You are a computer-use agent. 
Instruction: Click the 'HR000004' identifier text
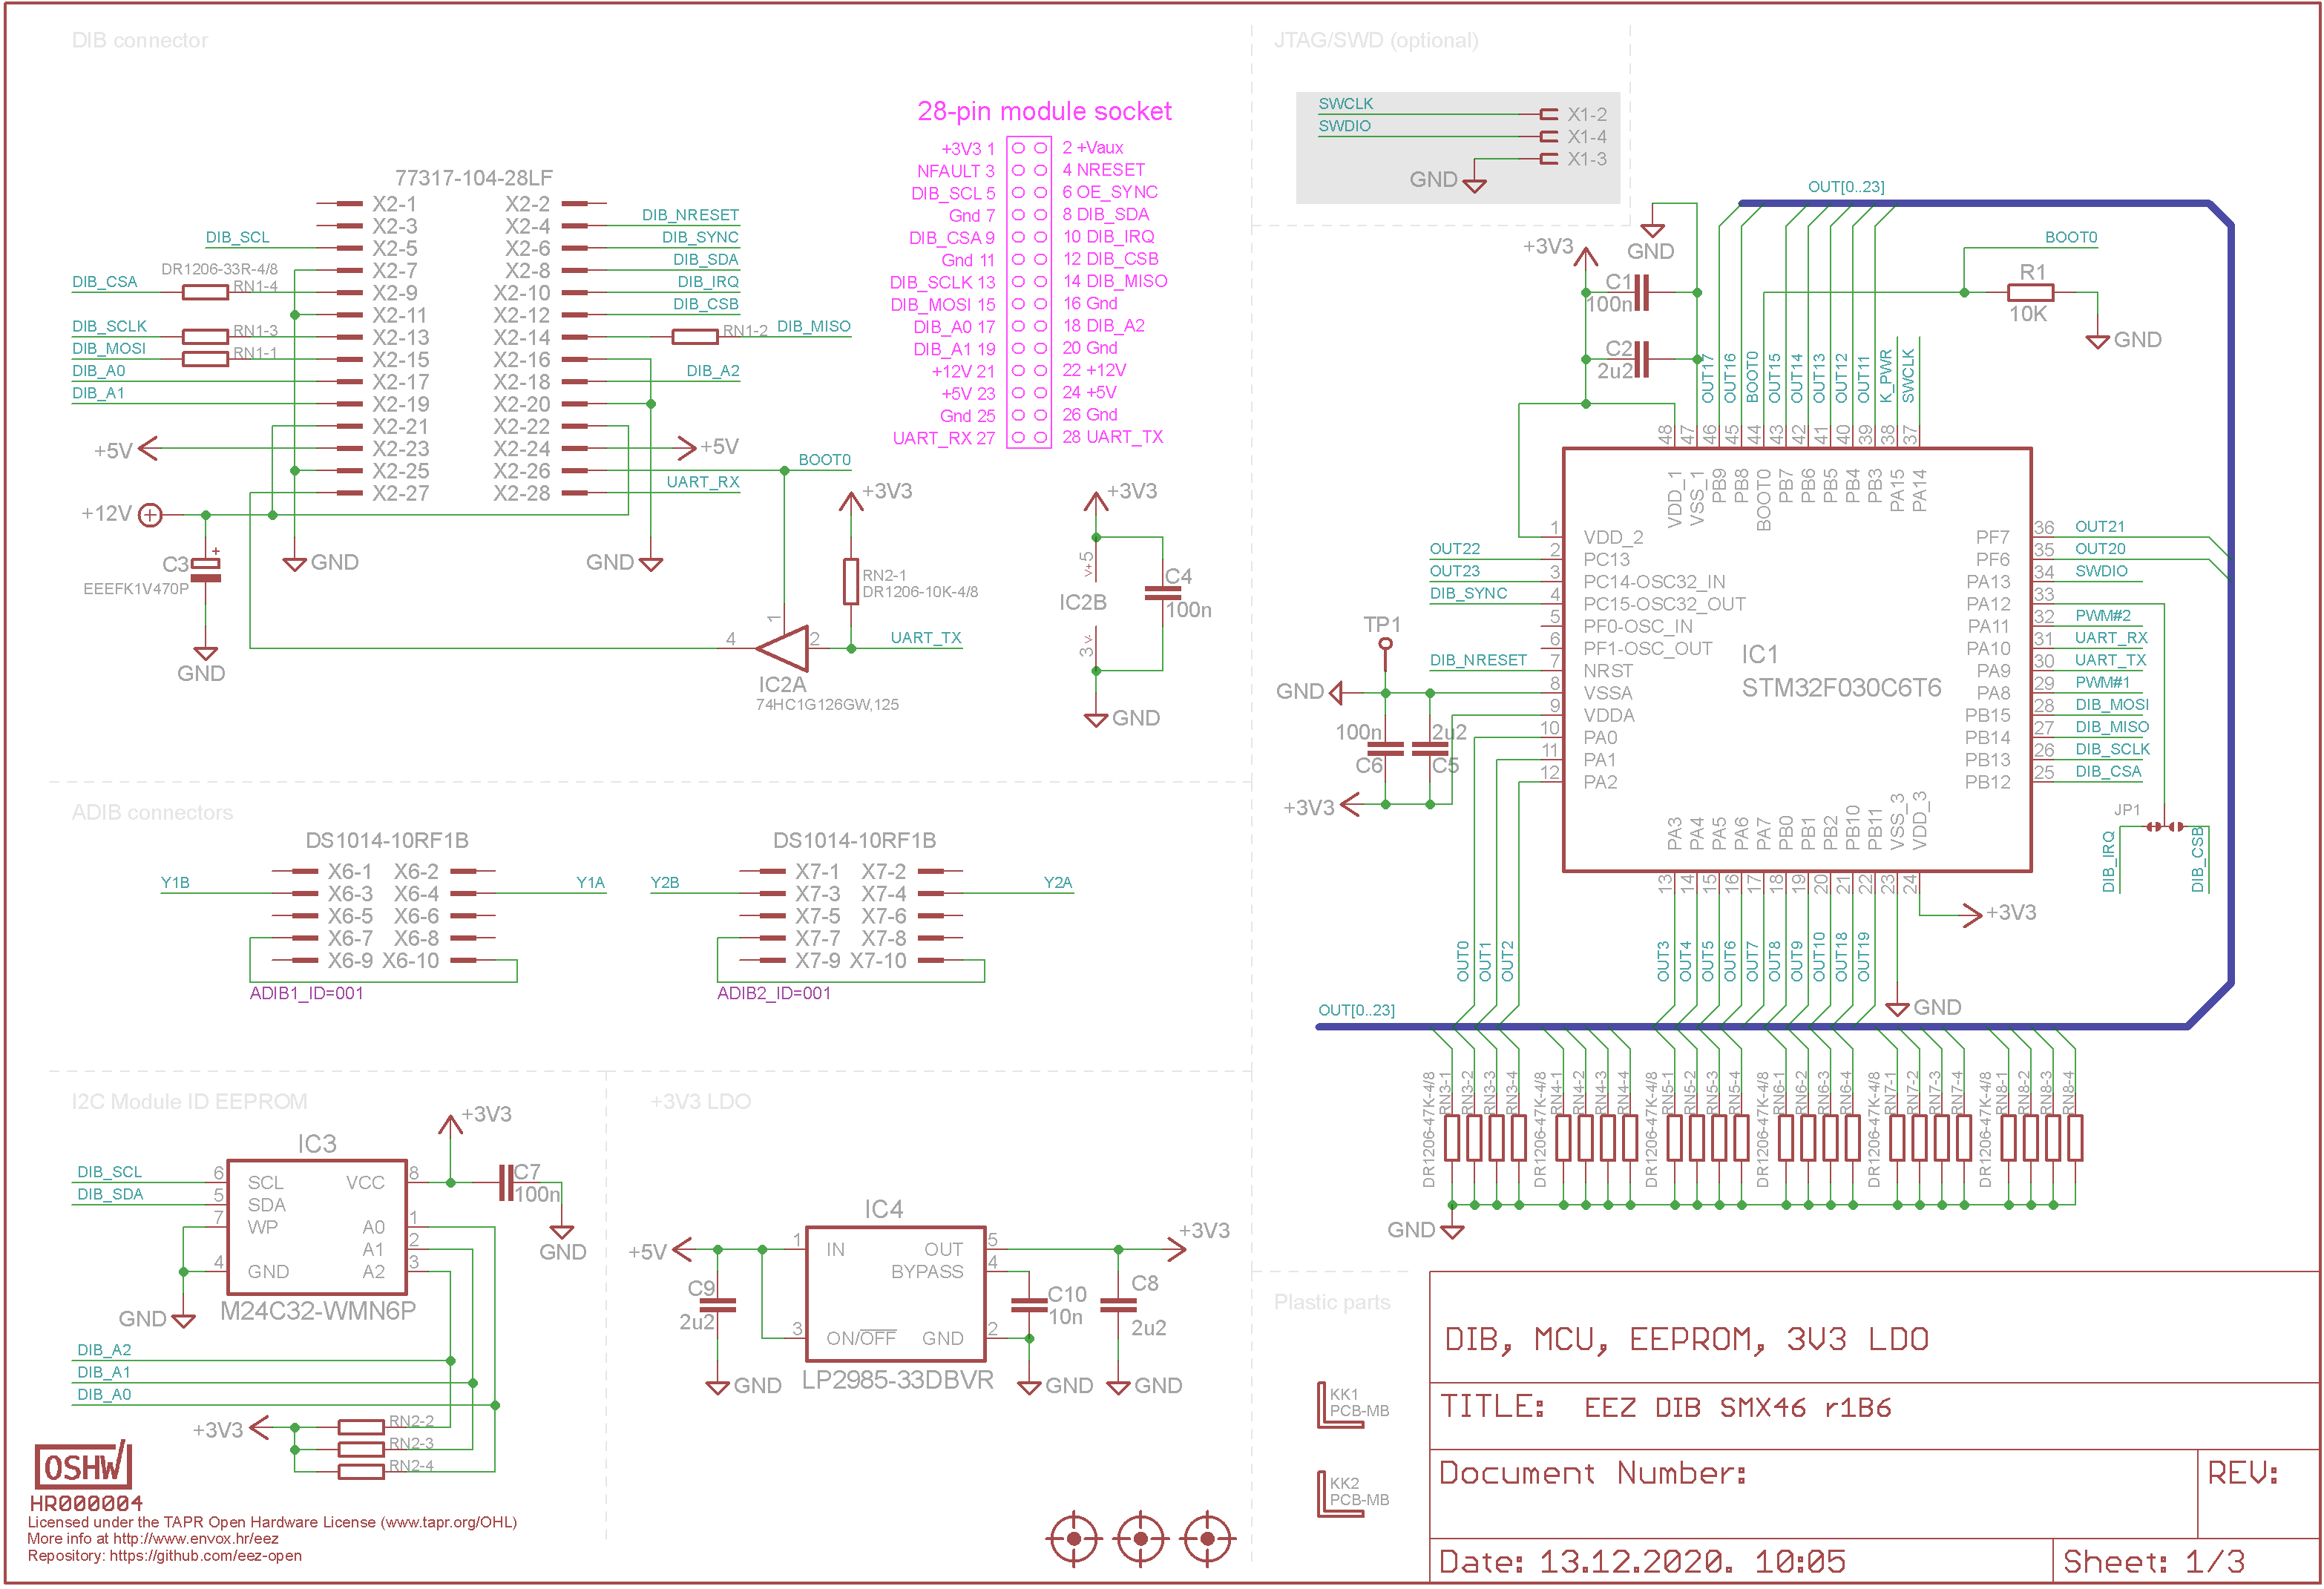click(86, 1504)
